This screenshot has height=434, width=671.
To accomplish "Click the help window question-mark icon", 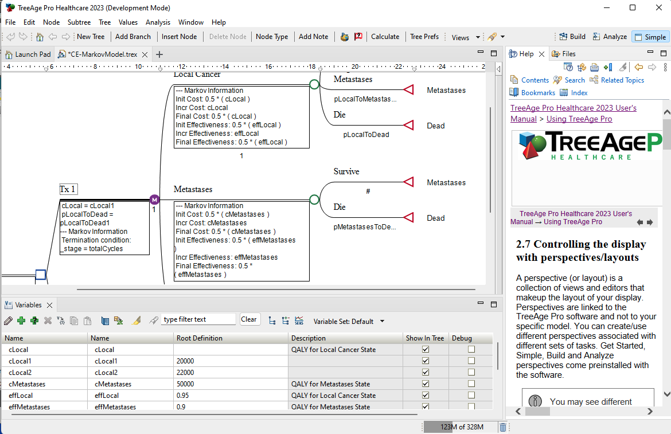I will coord(568,67).
